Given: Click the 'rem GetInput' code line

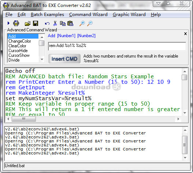Looking at the screenshot, I should [x=25, y=87].
